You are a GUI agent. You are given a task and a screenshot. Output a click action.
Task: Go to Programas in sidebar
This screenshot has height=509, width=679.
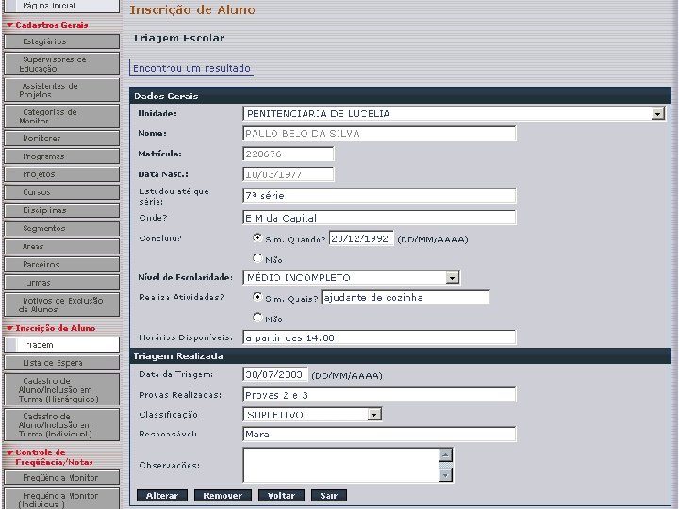(x=62, y=156)
